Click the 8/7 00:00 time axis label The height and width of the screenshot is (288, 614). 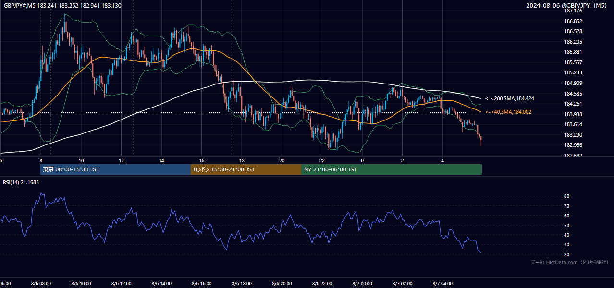tap(362, 284)
